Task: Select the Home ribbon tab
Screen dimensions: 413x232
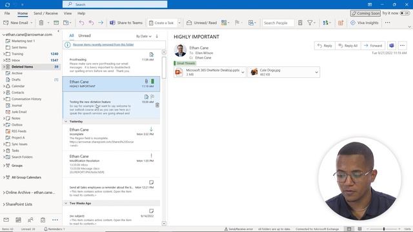Action: click(23, 13)
